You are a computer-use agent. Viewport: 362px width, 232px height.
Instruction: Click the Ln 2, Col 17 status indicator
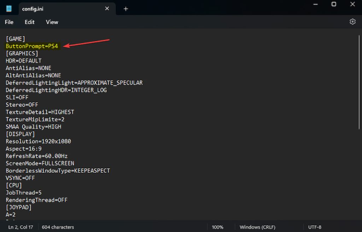pyautogui.click(x=21, y=227)
